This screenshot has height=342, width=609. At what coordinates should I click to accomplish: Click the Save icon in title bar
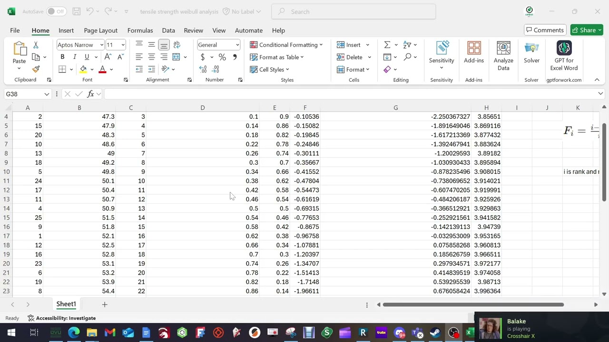[x=76, y=11]
